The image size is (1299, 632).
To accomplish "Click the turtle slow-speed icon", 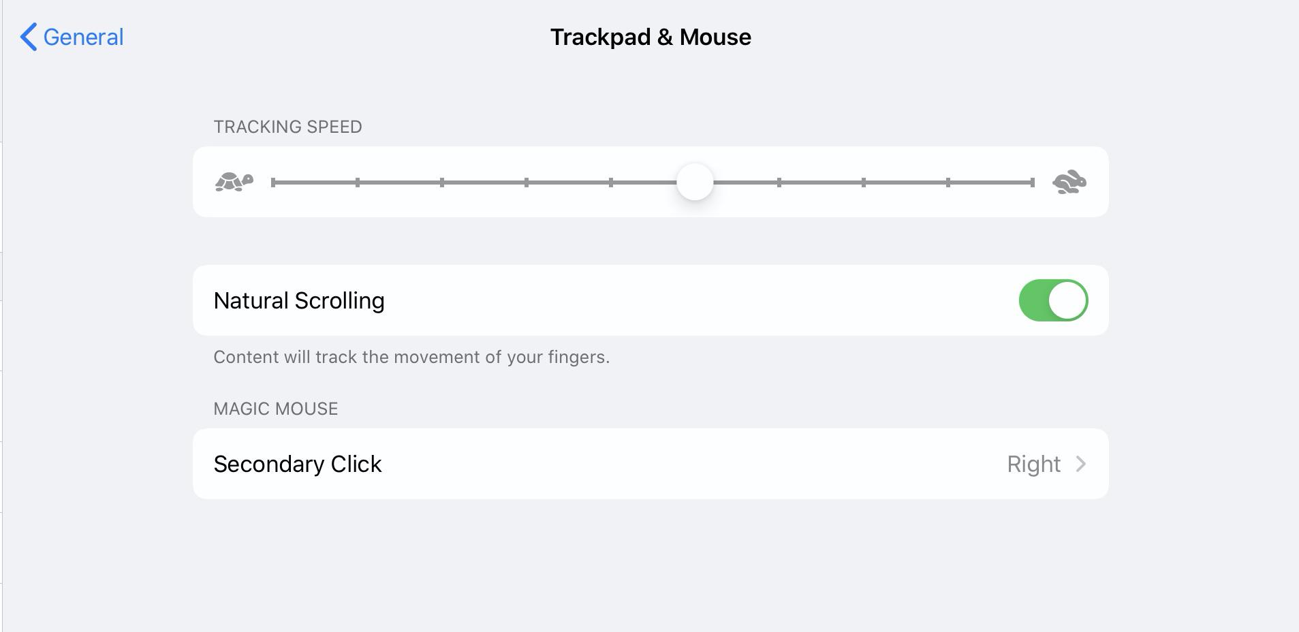I will click(x=234, y=182).
